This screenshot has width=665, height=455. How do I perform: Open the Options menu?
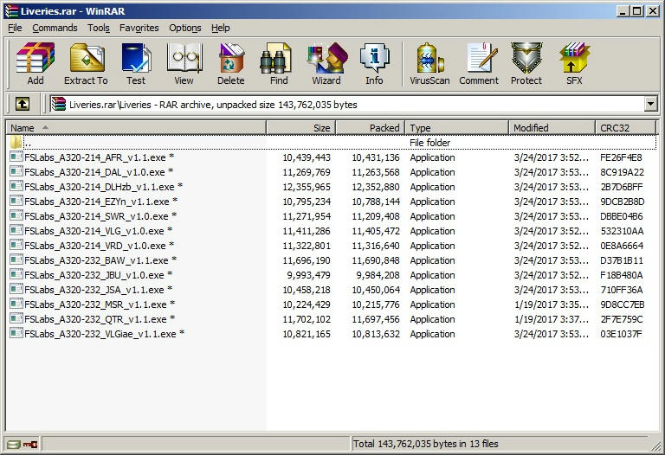(185, 28)
